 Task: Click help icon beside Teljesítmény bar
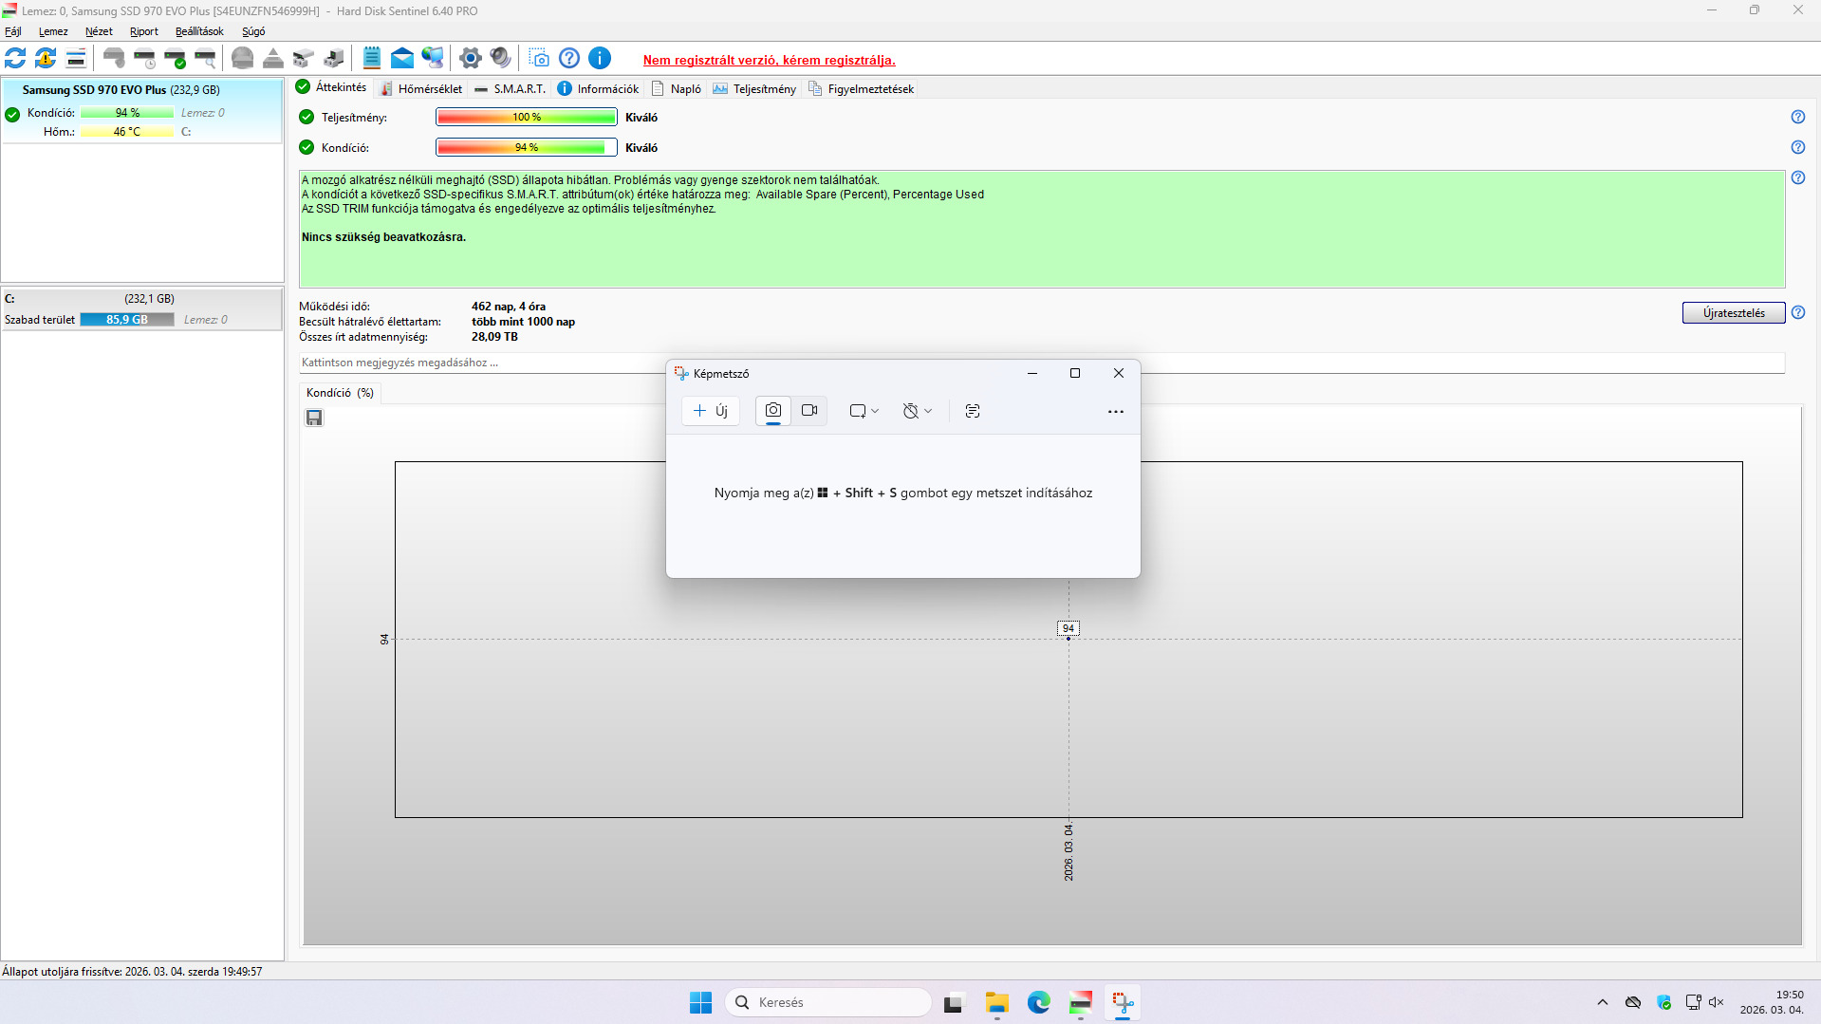[x=1798, y=117]
